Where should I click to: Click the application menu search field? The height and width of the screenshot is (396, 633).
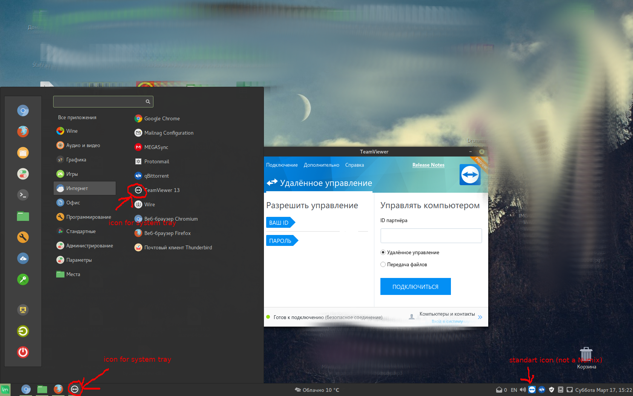[103, 101]
